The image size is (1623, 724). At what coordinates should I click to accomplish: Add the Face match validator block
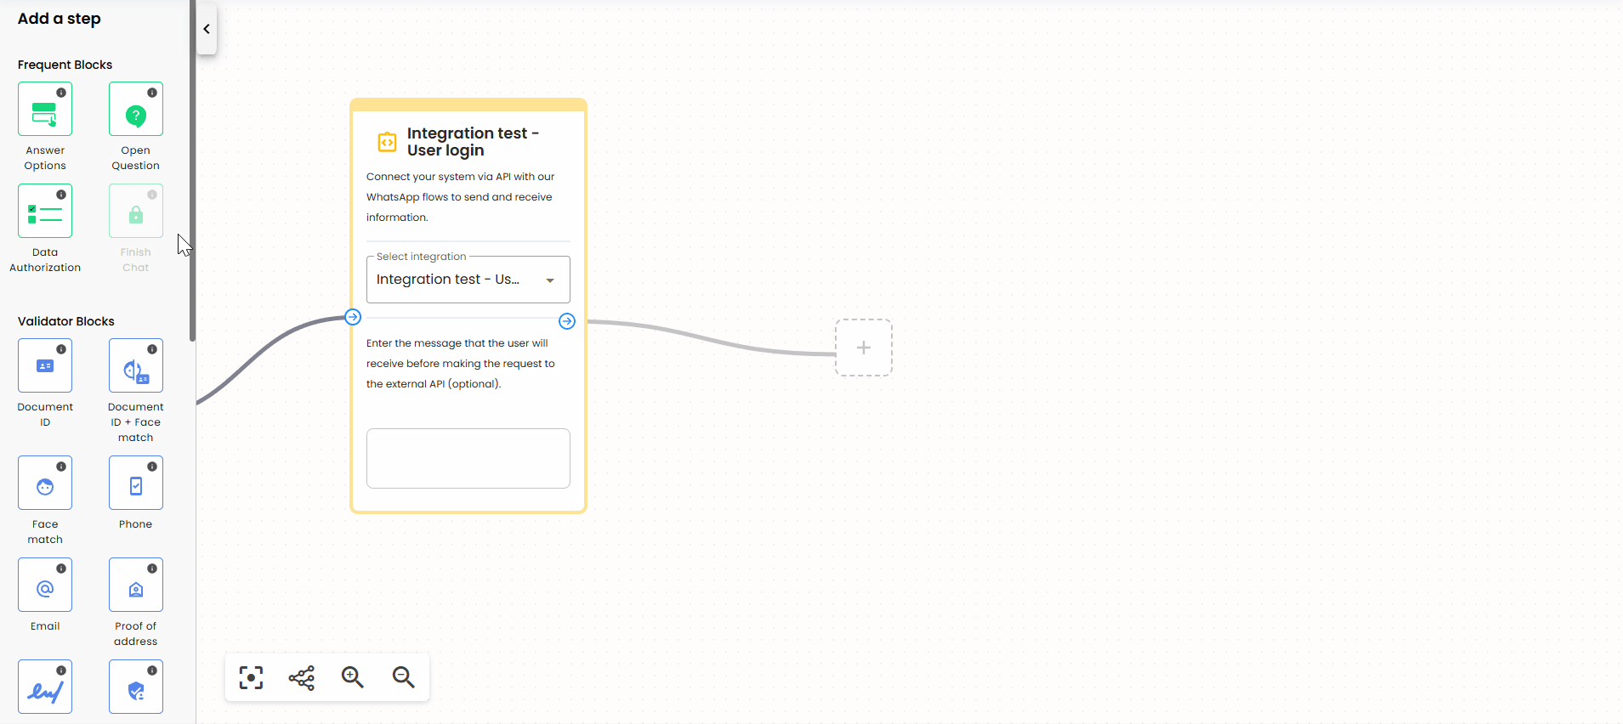(x=45, y=484)
